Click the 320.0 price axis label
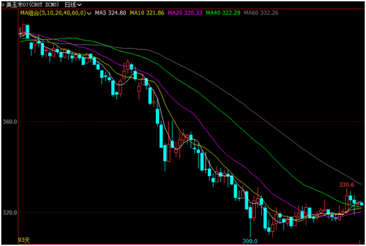Image resolution: width=366 pixels, height=246 pixels. click(10, 213)
